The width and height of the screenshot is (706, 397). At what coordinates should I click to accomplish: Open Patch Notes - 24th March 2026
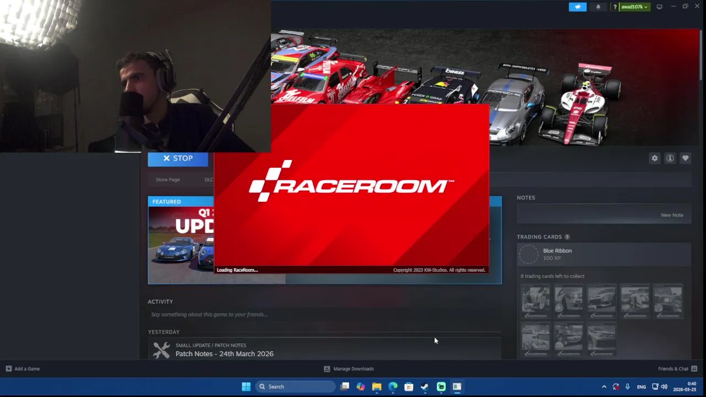point(224,353)
